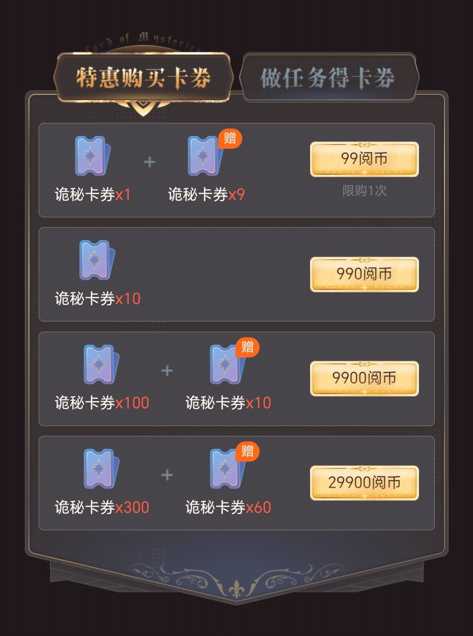This screenshot has height=636, width=473.
Task: Tap the 29900阅币 purchase button
Action: coord(364,483)
